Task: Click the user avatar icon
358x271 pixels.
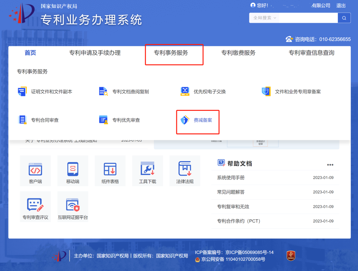Action: 253,5
